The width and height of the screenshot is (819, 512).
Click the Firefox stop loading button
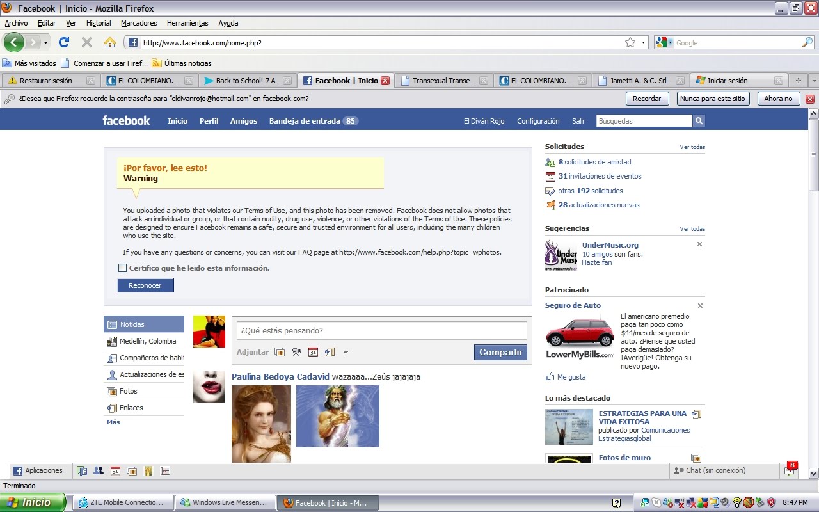tap(87, 42)
